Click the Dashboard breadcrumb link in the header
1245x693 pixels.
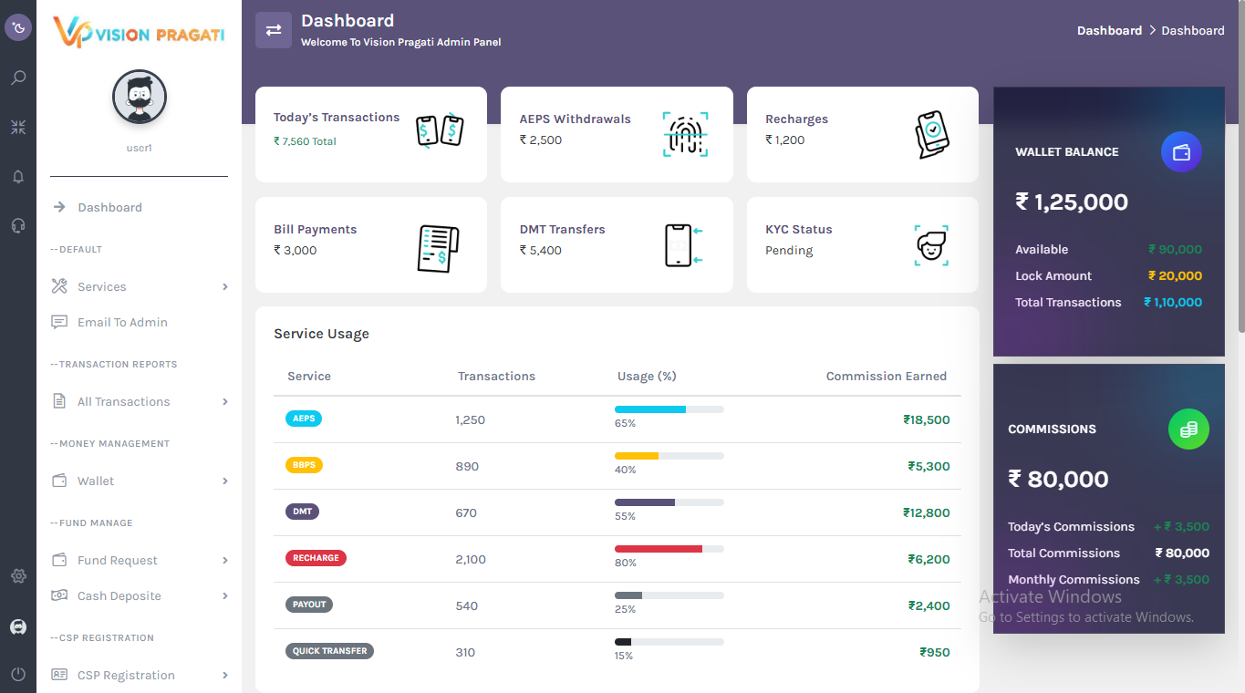tap(1109, 31)
